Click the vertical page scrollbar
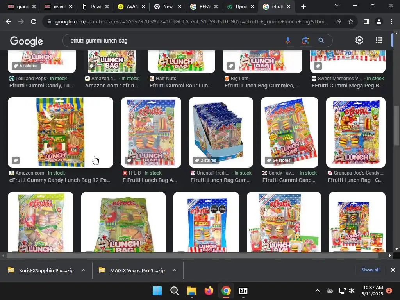400x300 pixels. coord(396,125)
